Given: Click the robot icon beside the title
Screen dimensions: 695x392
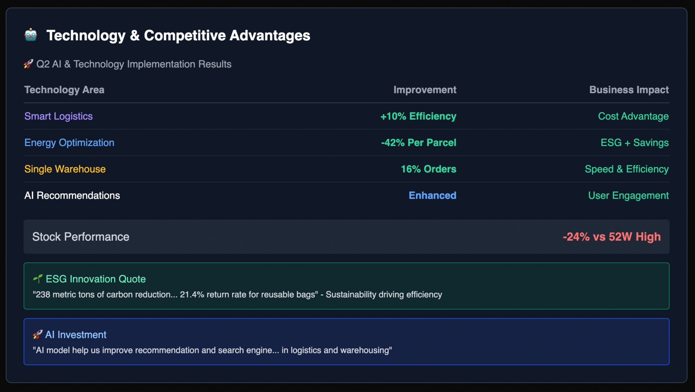Looking at the screenshot, I should coord(31,35).
